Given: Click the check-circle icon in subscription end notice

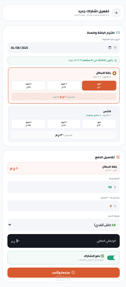Looking at the screenshot, I should [116, 61].
